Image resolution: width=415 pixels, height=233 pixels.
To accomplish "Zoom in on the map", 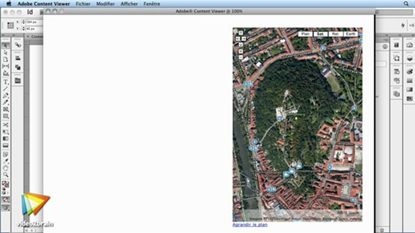I will click(x=241, y=51).
